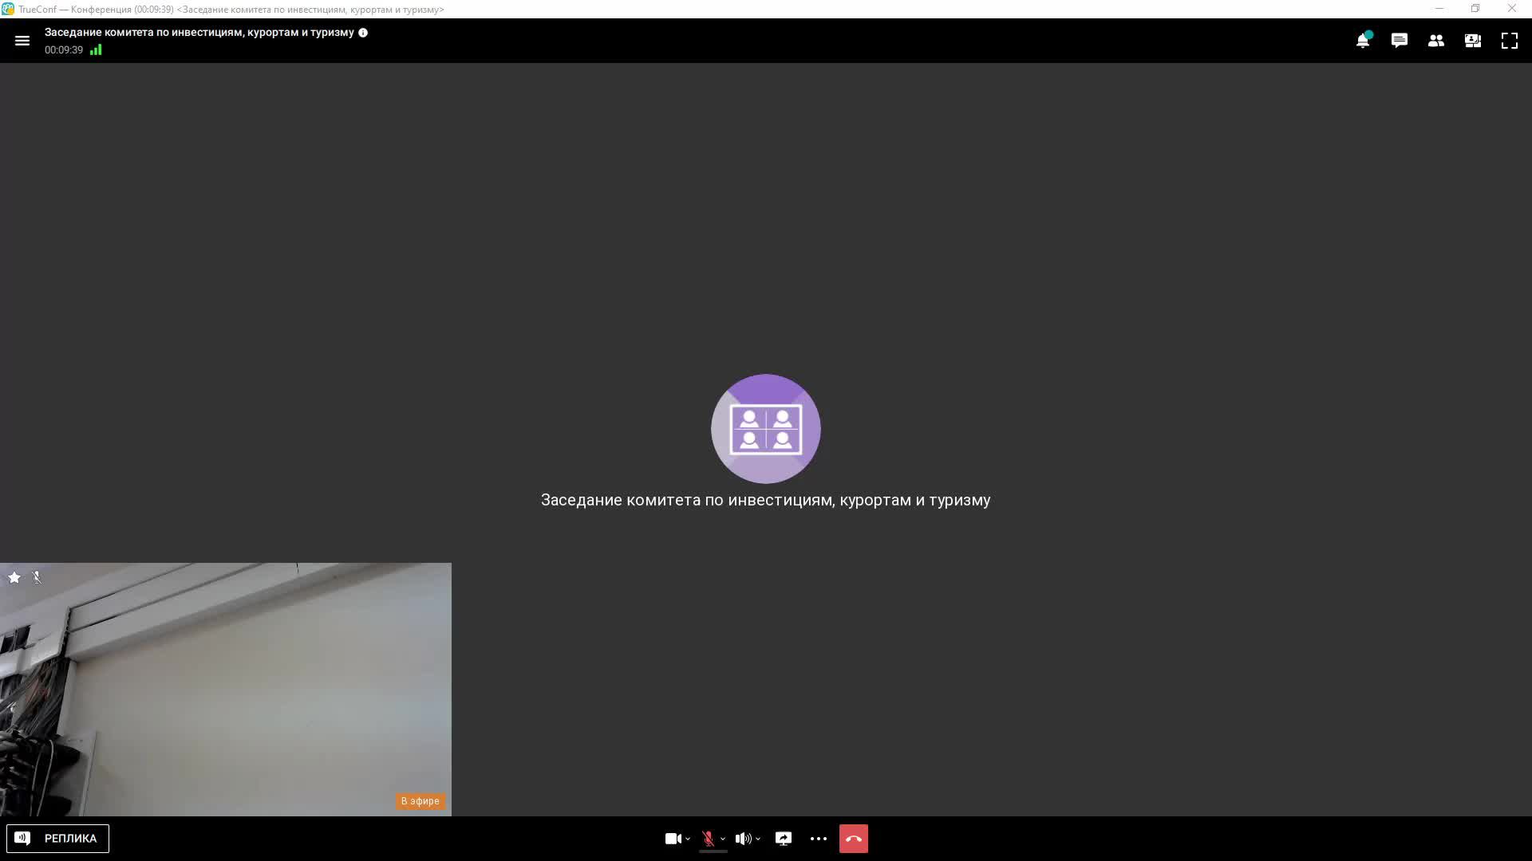This screenshot has height=861, width=1532.
Task: Open the video layout settings icon
Action: click(x=1473, y=41)
